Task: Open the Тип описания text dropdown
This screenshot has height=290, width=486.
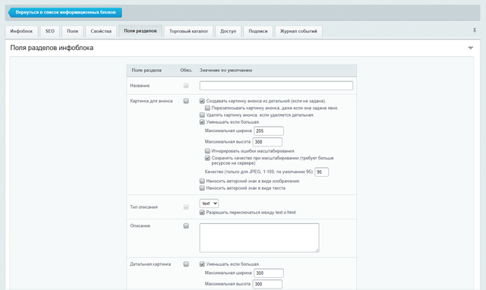Action: click(x=209, y=203)
